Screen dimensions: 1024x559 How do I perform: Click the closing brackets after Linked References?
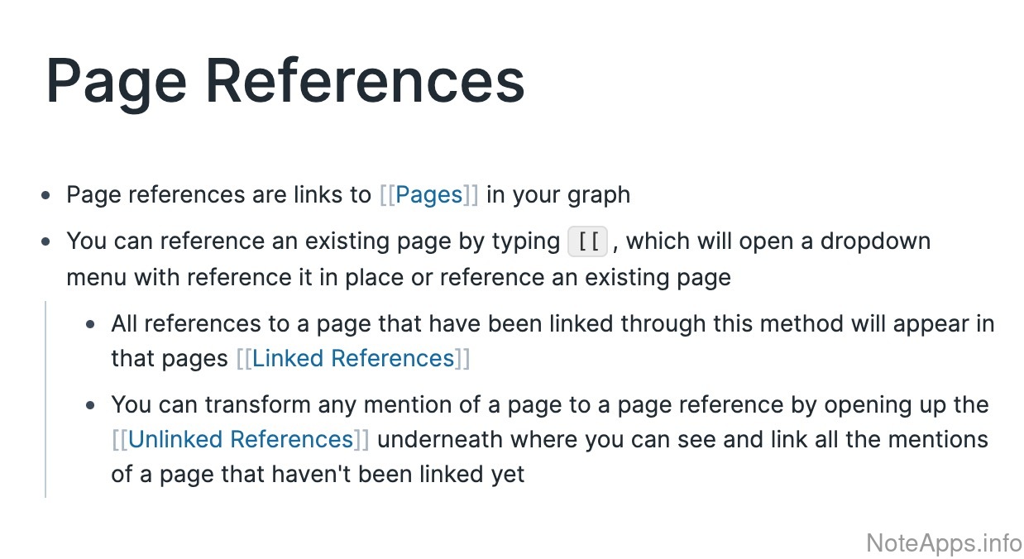(463, 359)
